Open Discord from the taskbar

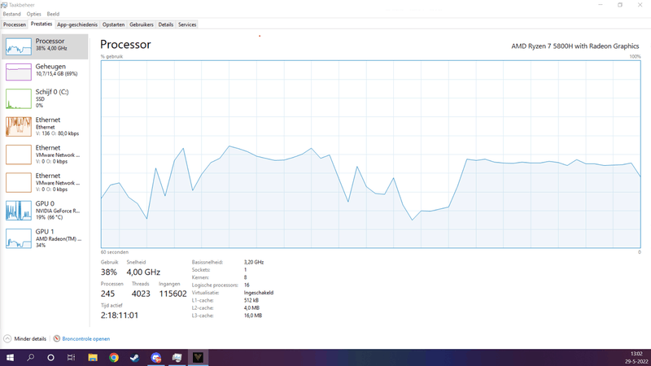click(x=155, y=357)
